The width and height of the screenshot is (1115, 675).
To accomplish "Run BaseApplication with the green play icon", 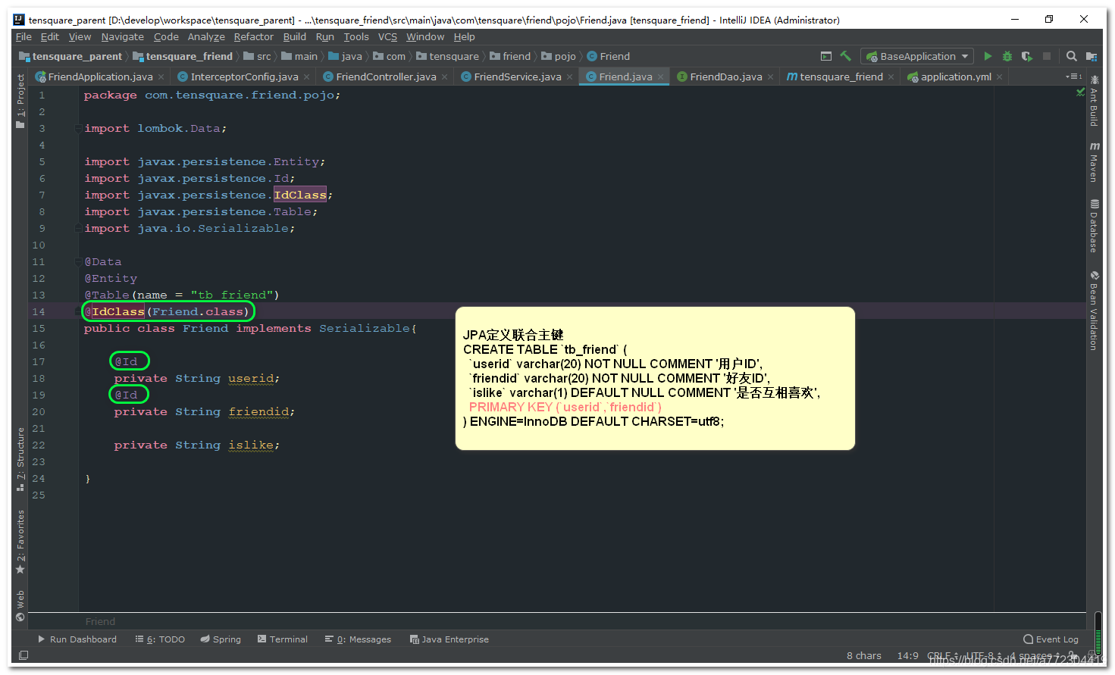I will (x=988, y=55).
